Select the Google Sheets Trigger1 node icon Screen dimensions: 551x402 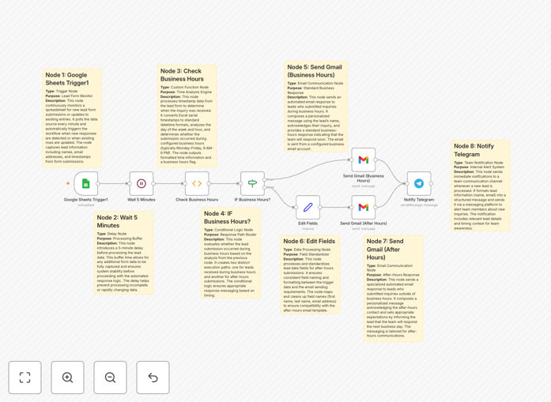pyautogui.click(x=85, y=183)
